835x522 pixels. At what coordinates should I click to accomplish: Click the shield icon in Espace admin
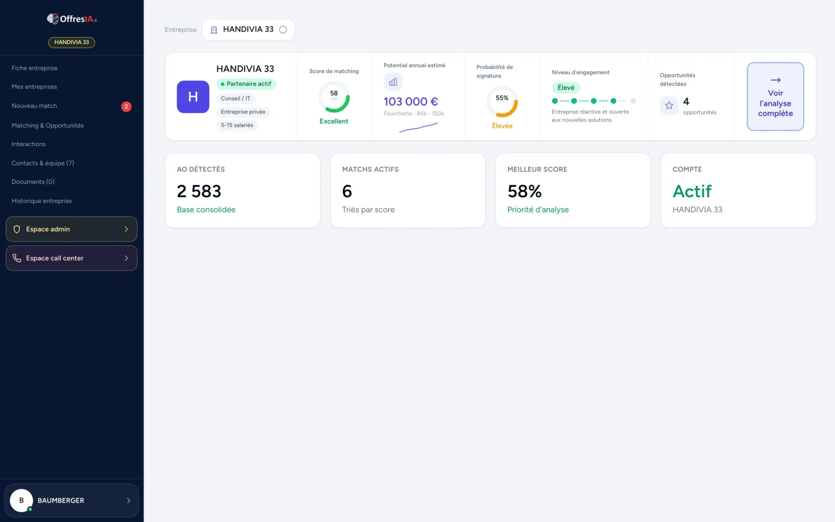[x=17, y=229]
